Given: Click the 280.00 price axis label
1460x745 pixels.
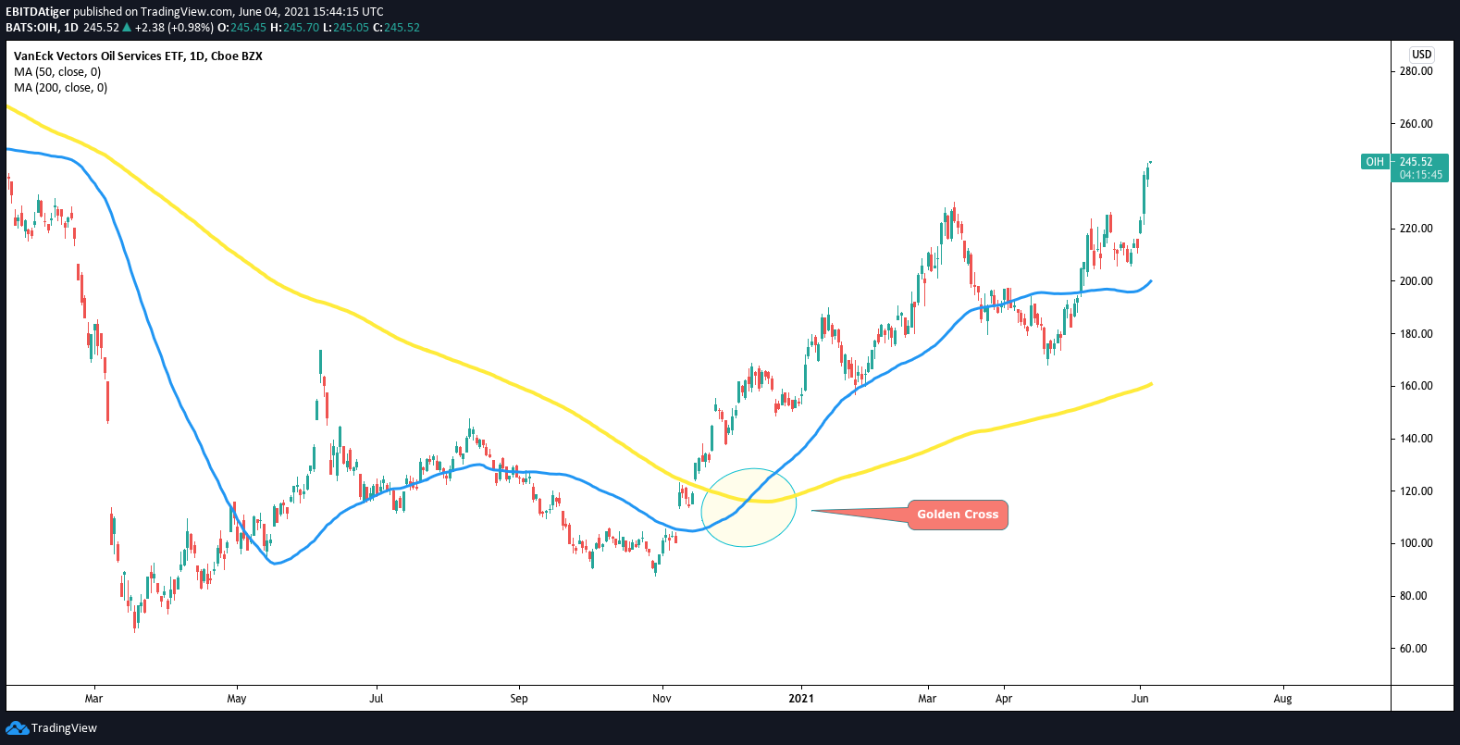Looking at the screenshot, I should 1416,71.
